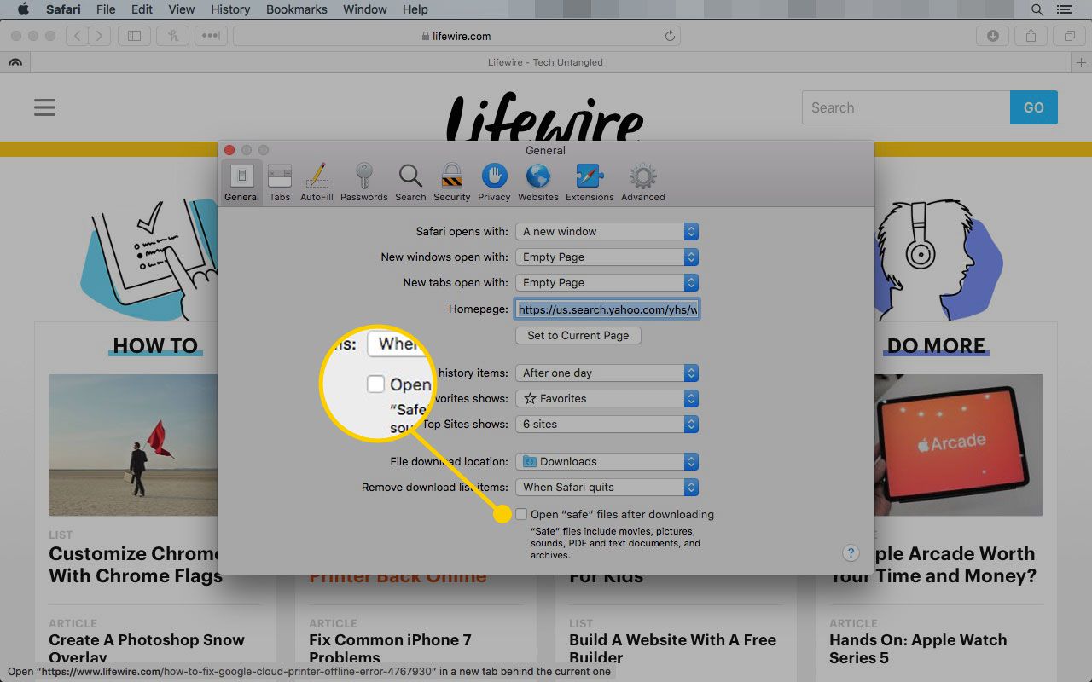
Task: Open the Security preferences pane
Action: 451,182
